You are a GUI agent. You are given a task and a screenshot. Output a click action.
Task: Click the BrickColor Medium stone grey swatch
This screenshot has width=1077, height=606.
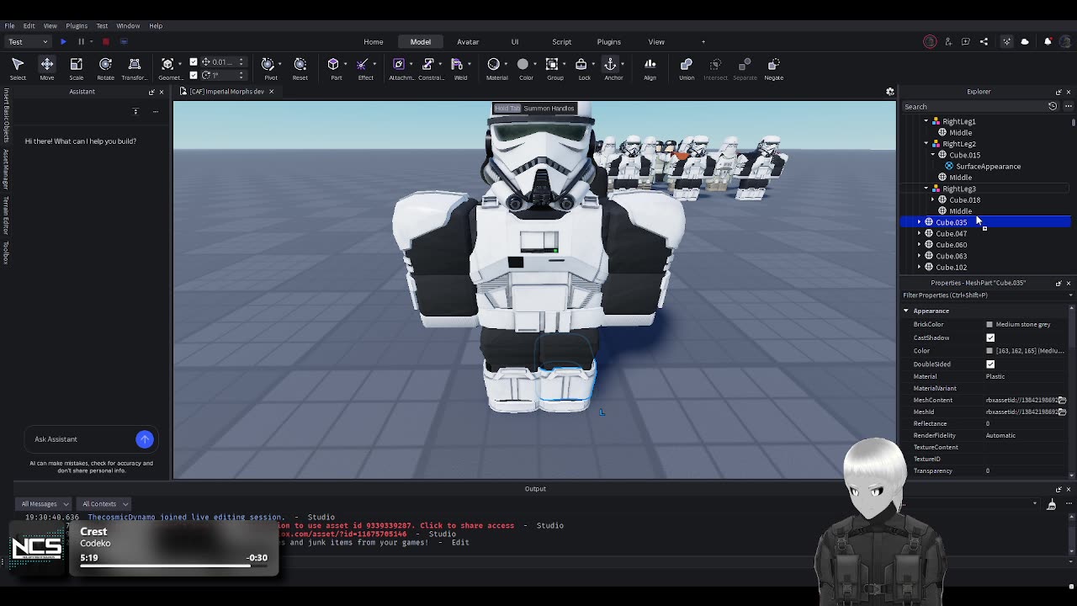tap(989, 324)
